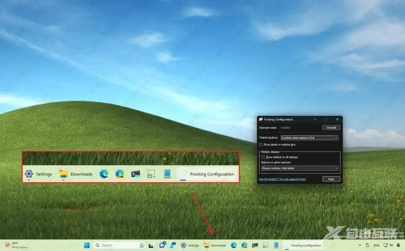Open Downloads folder in the bottom taskbar
Screen dimensions: 405x251
pos(215,245)
